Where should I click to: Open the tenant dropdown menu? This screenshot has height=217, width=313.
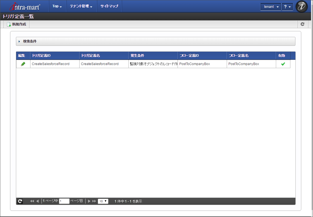[270, 7]
